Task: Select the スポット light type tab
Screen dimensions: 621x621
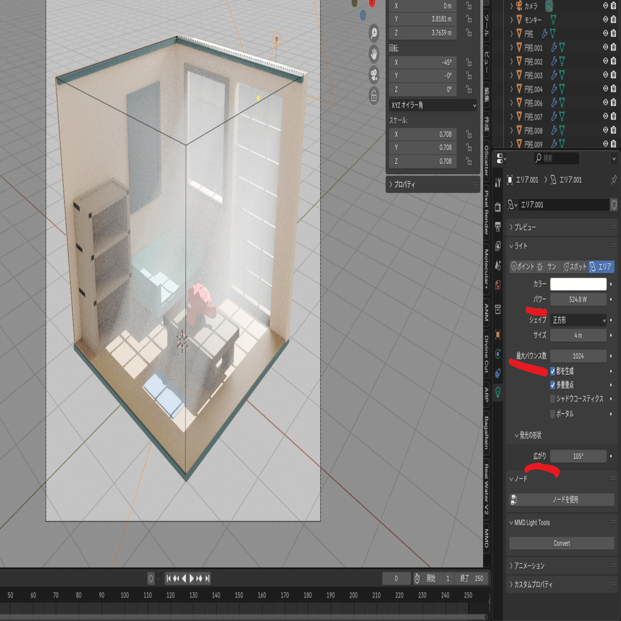Action: point(574,267)
